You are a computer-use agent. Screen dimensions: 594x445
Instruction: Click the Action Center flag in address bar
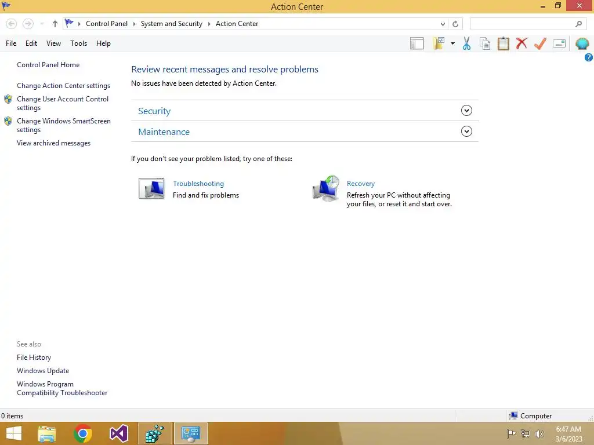(x=69, y=23)
